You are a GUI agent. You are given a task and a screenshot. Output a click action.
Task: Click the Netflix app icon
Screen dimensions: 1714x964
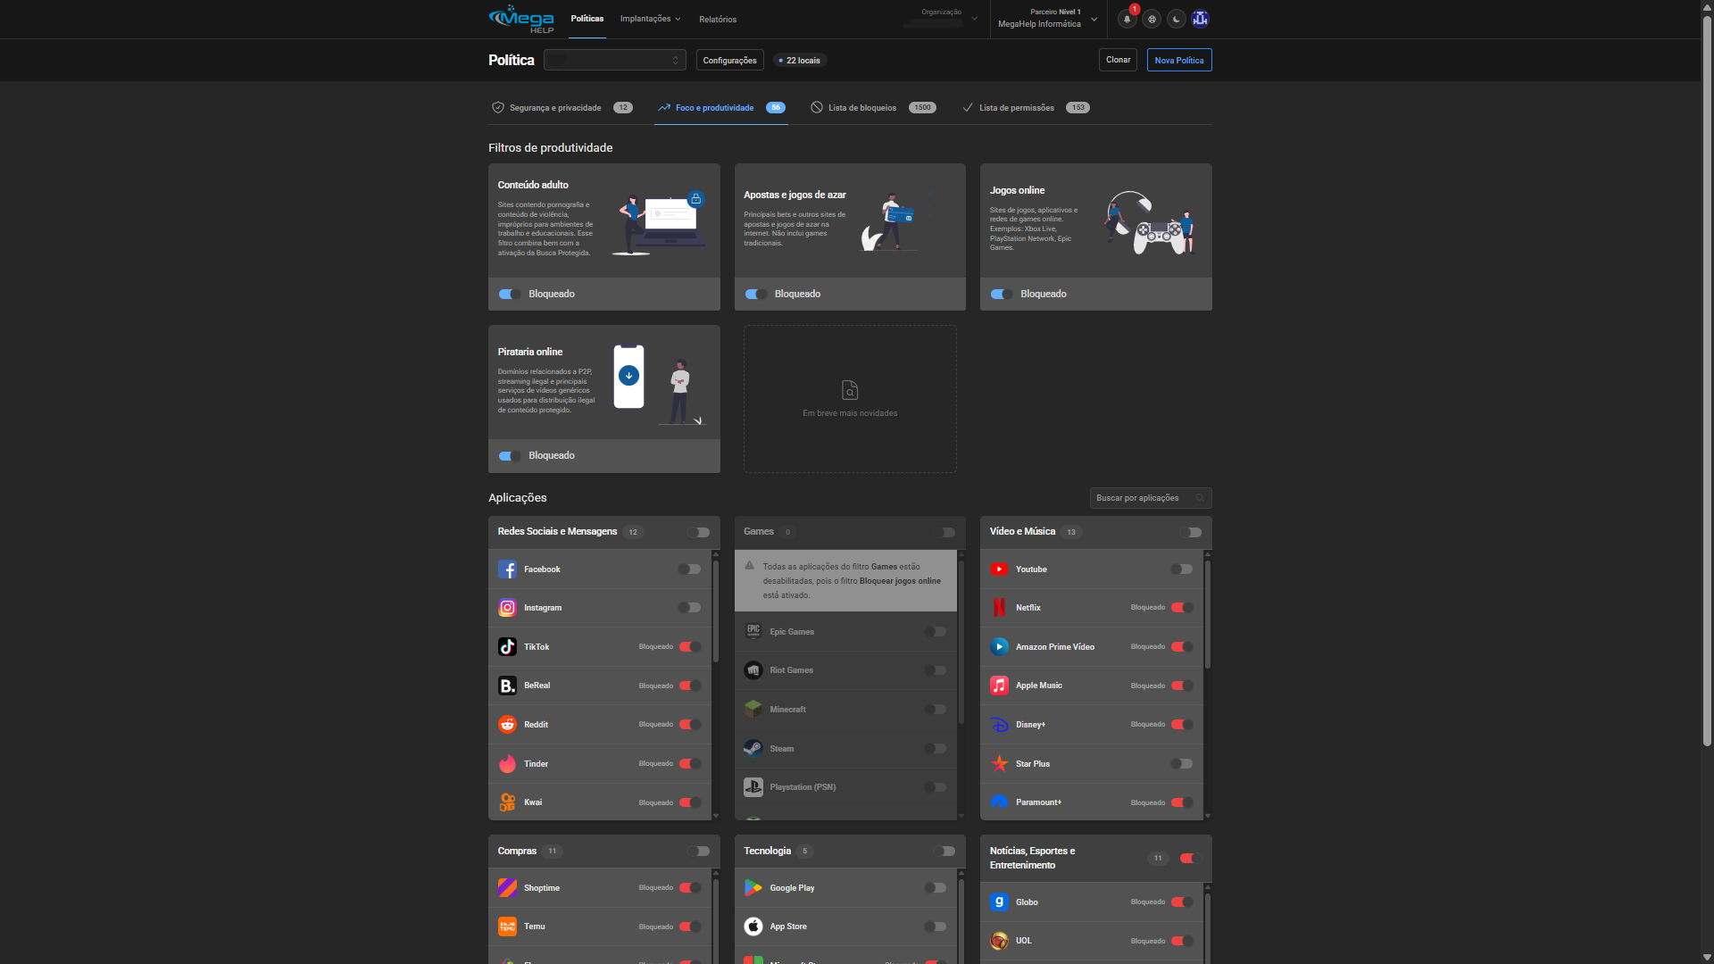(999, 608)
